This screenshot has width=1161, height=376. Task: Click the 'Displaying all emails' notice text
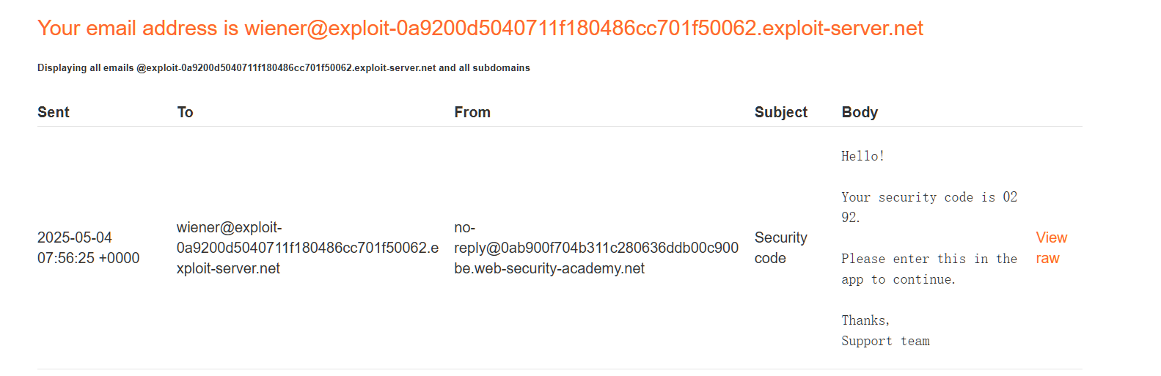point(283,68)
